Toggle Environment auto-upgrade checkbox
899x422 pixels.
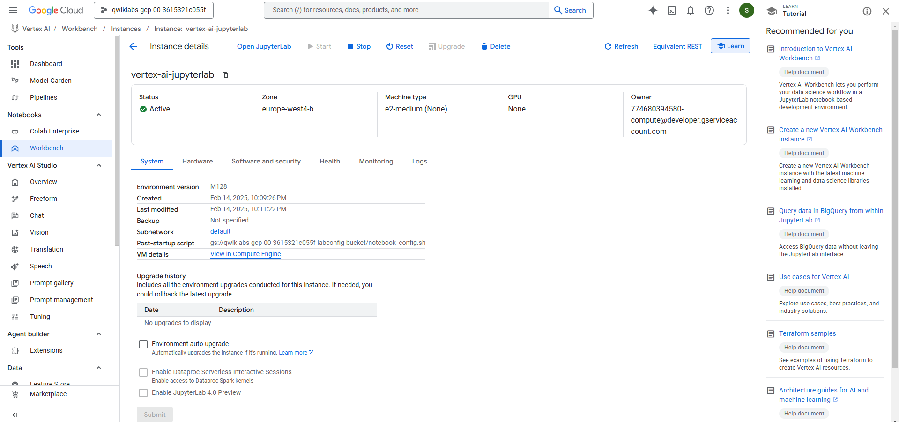tap(143, 344)
